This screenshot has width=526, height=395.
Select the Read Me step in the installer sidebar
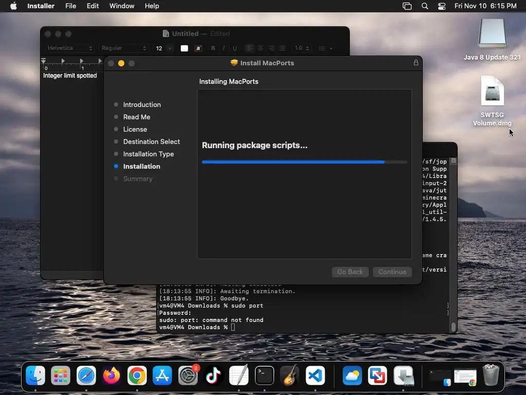[x=137, y=117]
